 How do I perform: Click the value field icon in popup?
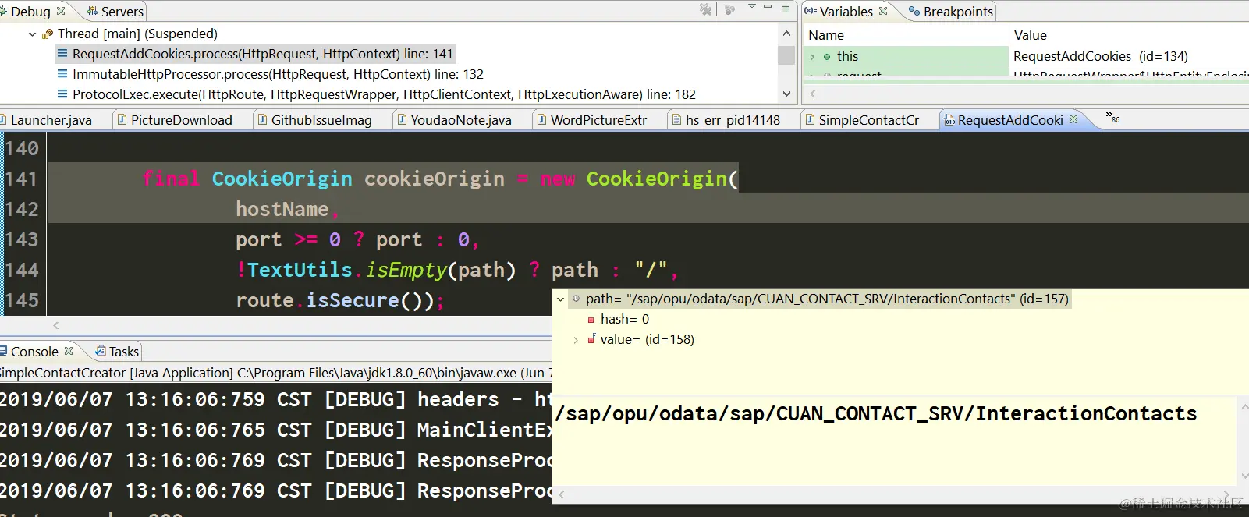pyautogui.click(x=591, y=339)
